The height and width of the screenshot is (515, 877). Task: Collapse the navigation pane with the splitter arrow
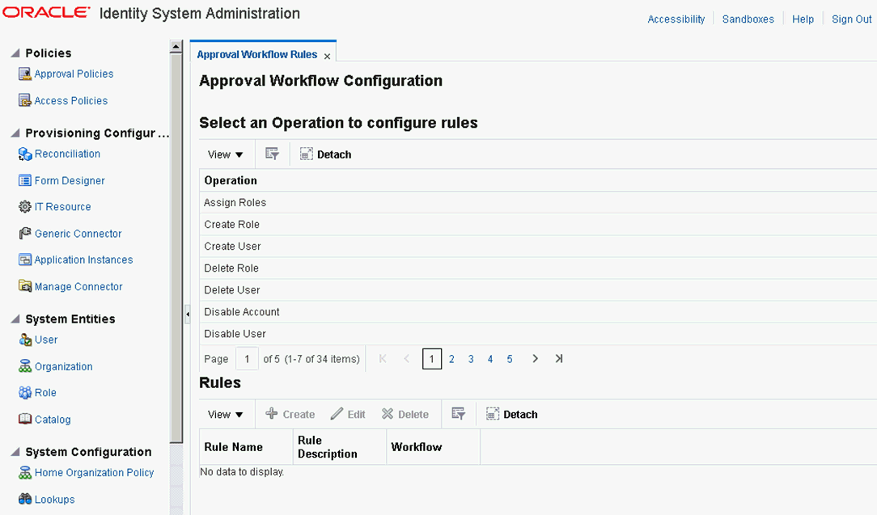pyautogui.click(x=188, y=314)
